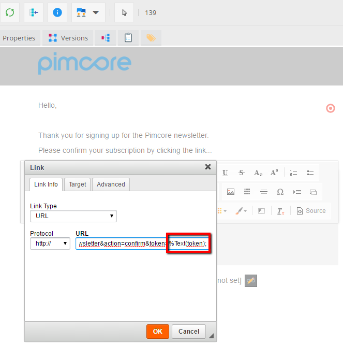The height and width of the screenshot is (343, 343).
Task: Click the show in tree icon
Action: coord(34,12)
